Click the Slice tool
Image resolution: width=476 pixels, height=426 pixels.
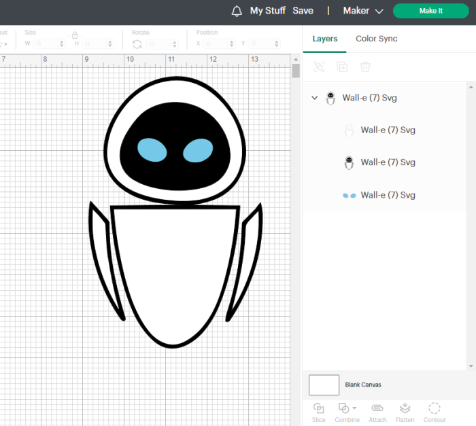(318, 412)
